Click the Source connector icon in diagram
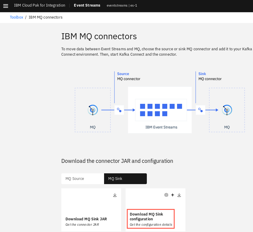 (x=119, y=110)
